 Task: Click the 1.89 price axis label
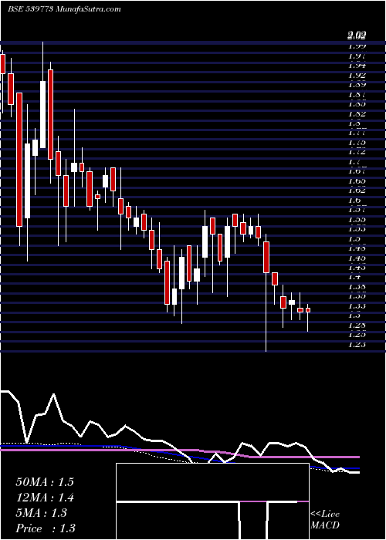357,85
